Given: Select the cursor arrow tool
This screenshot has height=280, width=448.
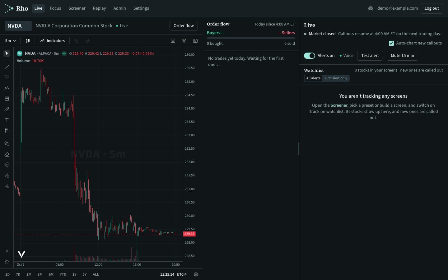Looking at the screenshot, I should click(x=7, y=54).
